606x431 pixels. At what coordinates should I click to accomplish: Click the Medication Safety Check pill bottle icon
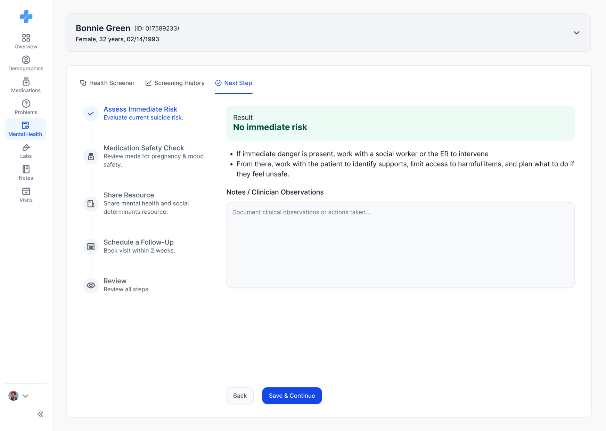pos(91,156)
